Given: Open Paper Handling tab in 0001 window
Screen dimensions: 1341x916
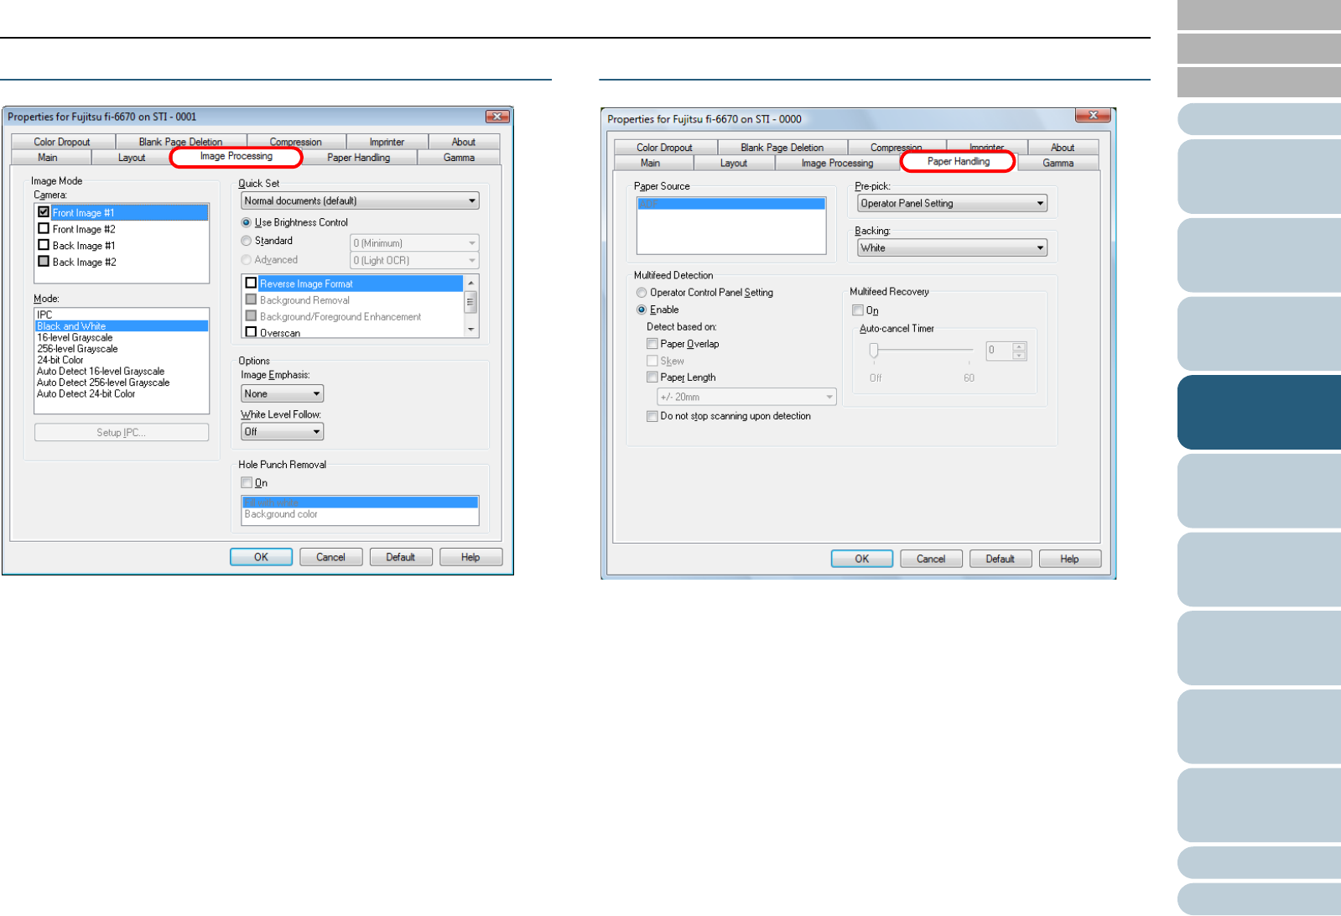Looking at the screenshot, I should point(358,158).
